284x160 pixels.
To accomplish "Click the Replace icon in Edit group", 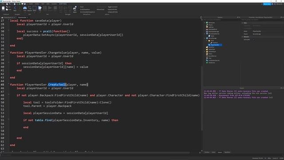I will pyautogui.click(x=30, y=8).
